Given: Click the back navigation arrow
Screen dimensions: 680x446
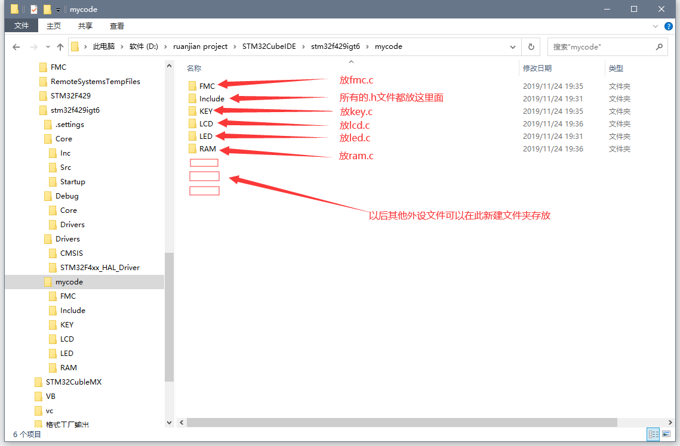Looking at the screenshot, I should 16,47.
